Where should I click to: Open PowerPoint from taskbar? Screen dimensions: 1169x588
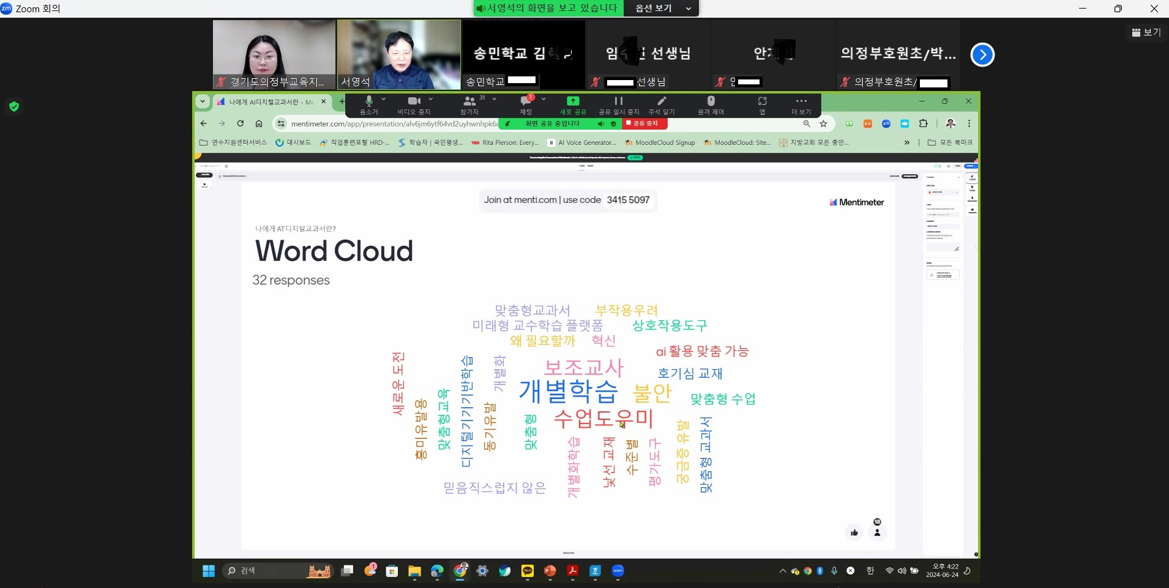(x=550, y=571)
